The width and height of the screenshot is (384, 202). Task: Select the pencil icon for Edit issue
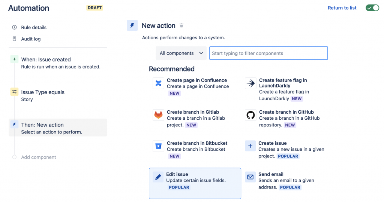click(158, 177)
